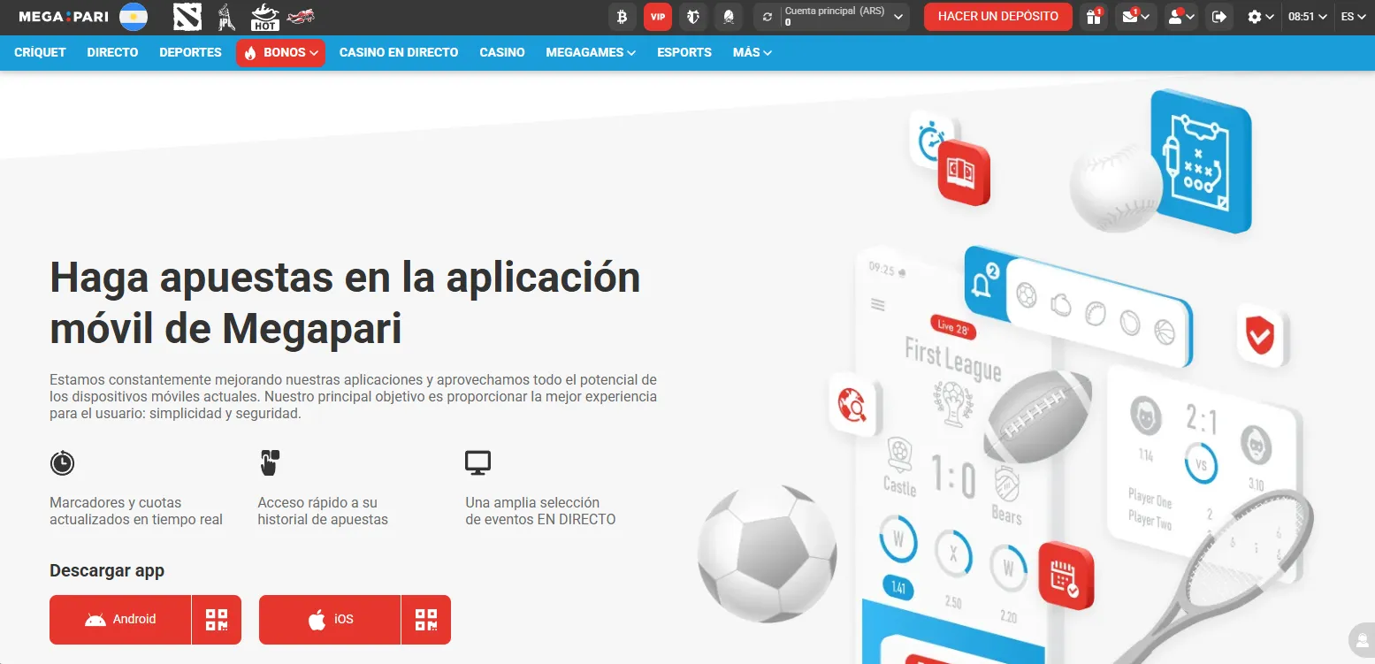
Task: Open the HOT chili shortcut icon
Action: coord(265,17)
